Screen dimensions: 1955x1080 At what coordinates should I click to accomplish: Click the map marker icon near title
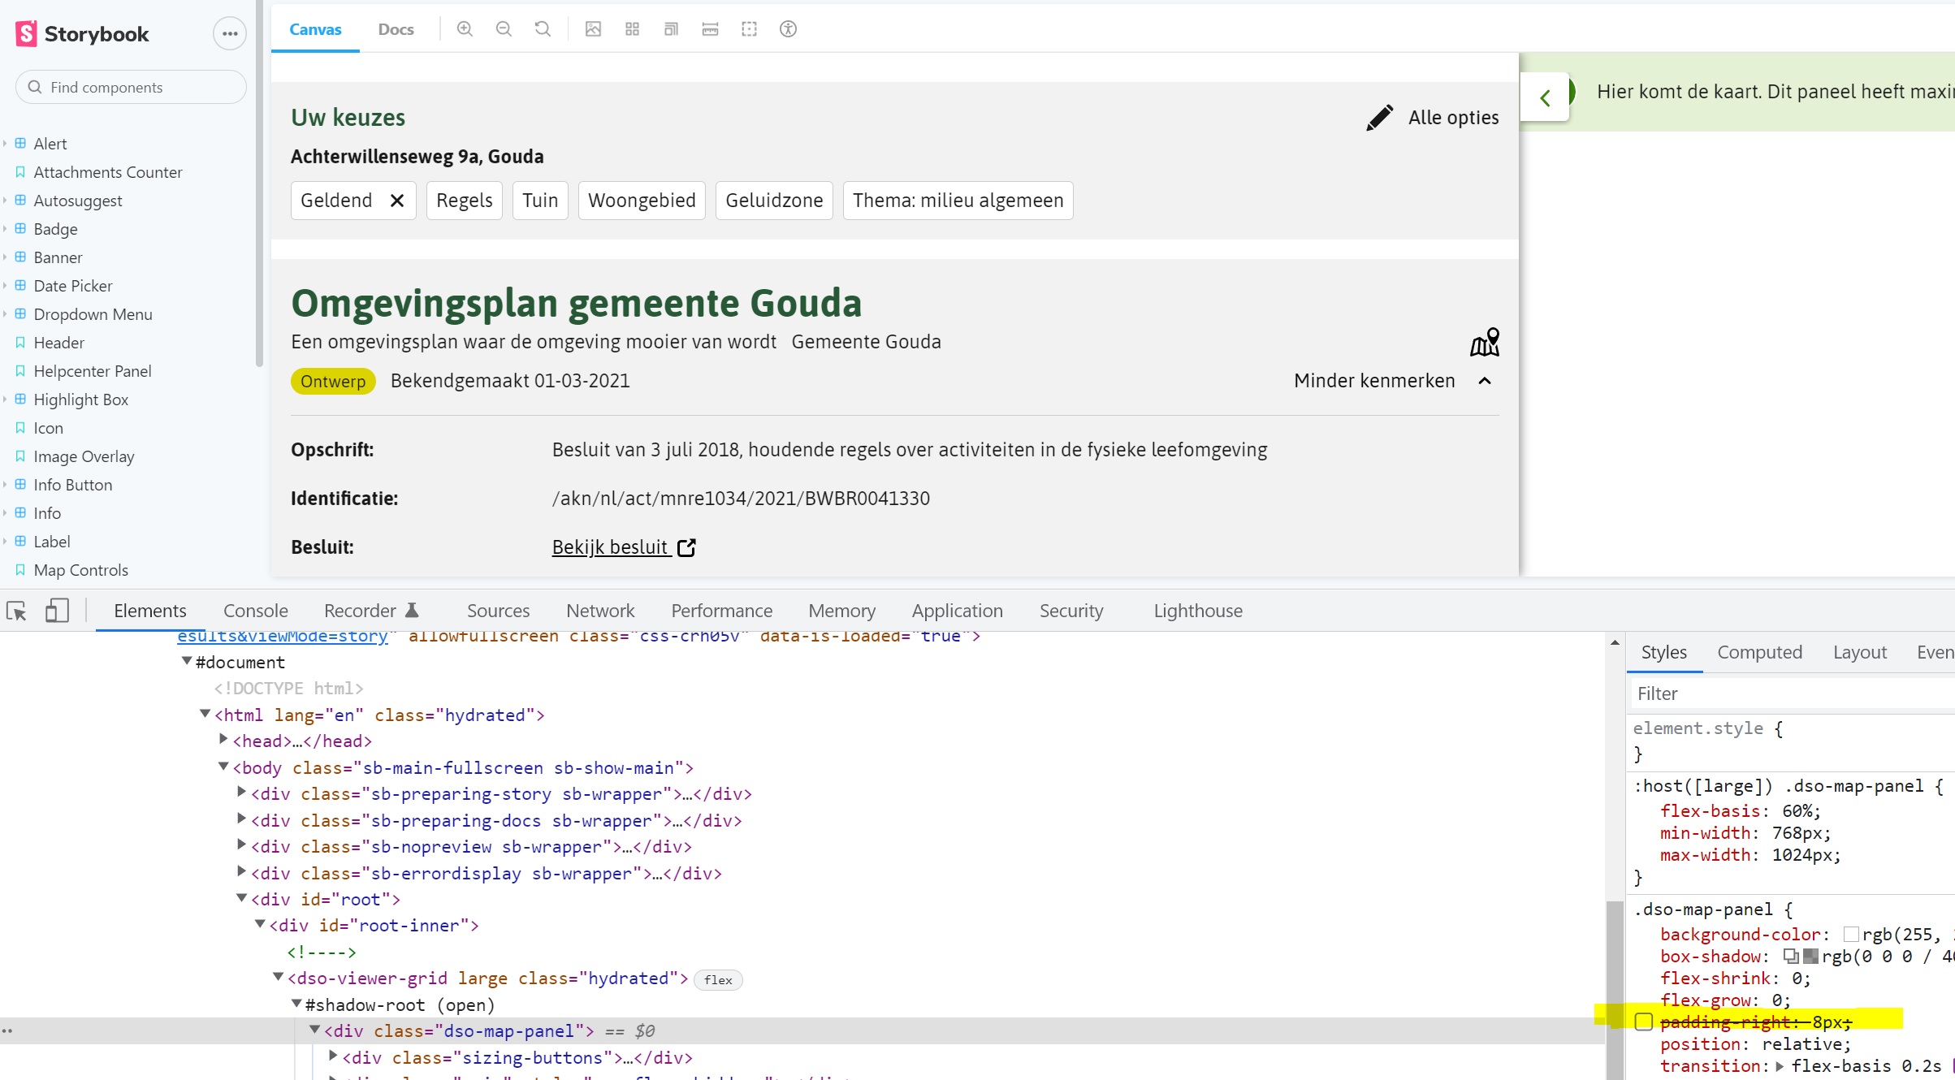1485,342
